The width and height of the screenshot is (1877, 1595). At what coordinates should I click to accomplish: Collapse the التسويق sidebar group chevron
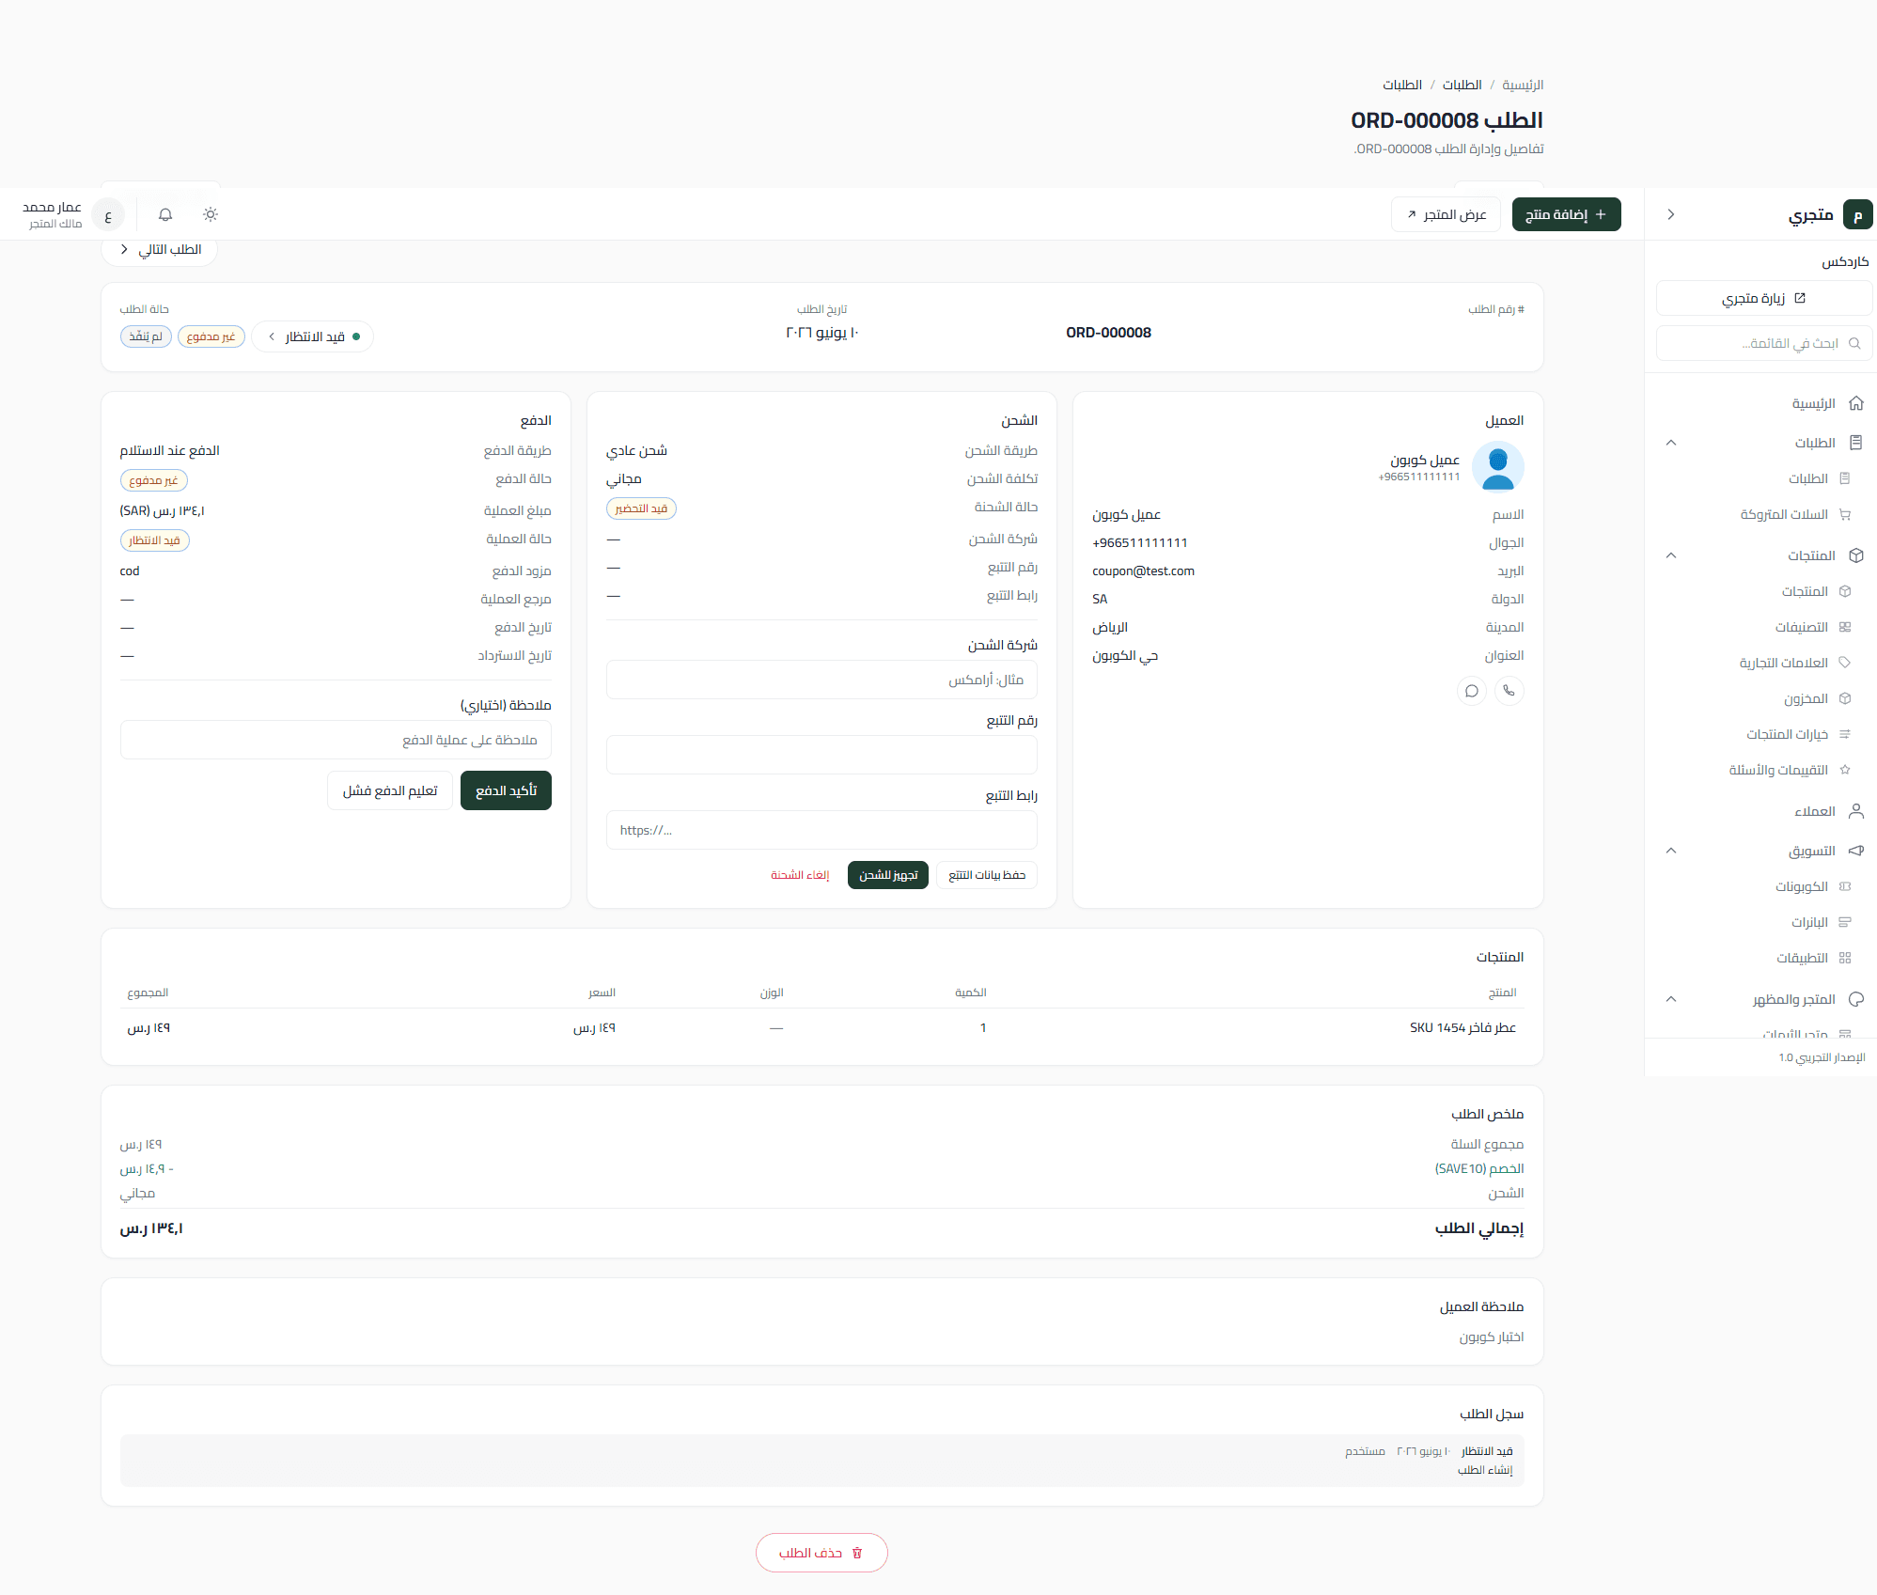point(1671,851)
